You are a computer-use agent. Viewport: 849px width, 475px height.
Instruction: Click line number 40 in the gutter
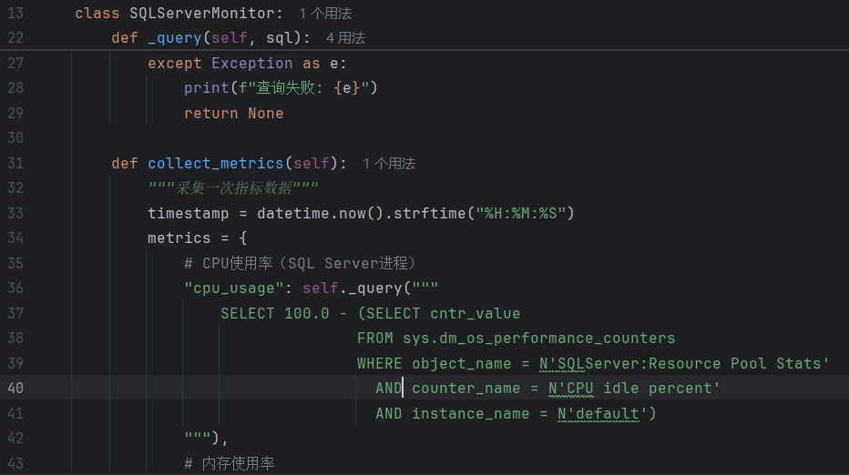[x=15, y=388]
